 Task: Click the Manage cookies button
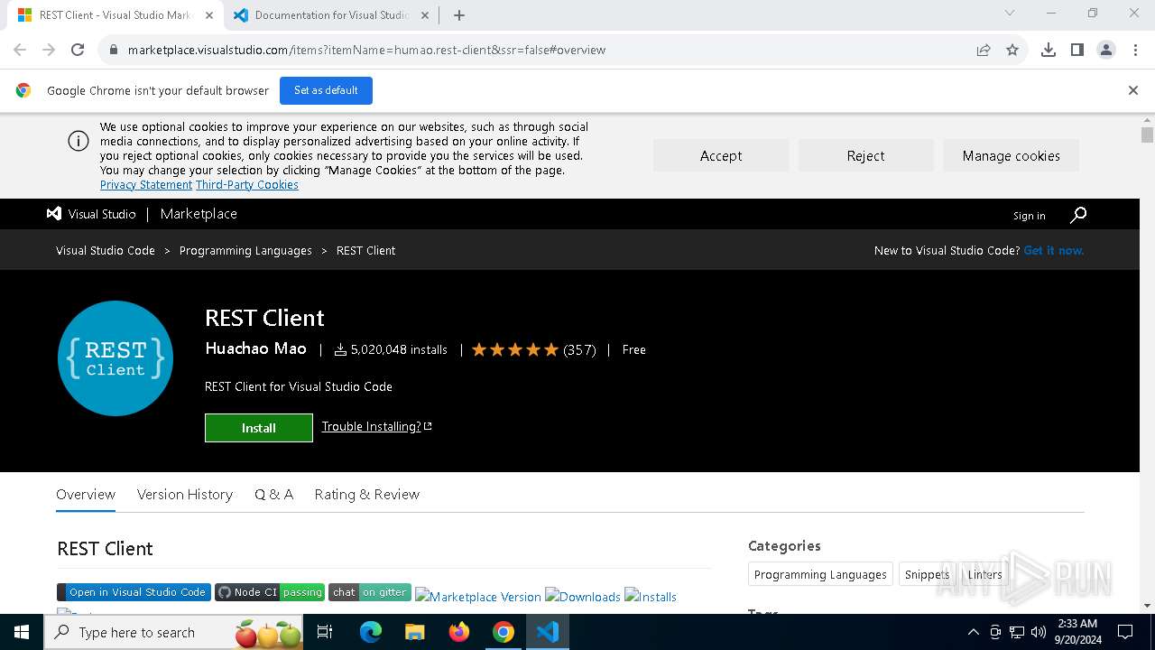coord(1012,155)
